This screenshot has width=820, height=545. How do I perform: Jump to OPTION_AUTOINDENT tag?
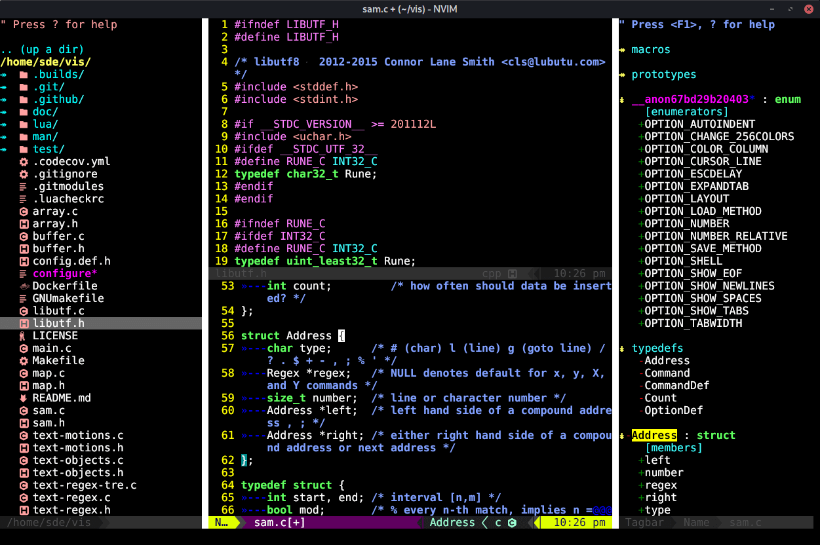click(699, 124)
